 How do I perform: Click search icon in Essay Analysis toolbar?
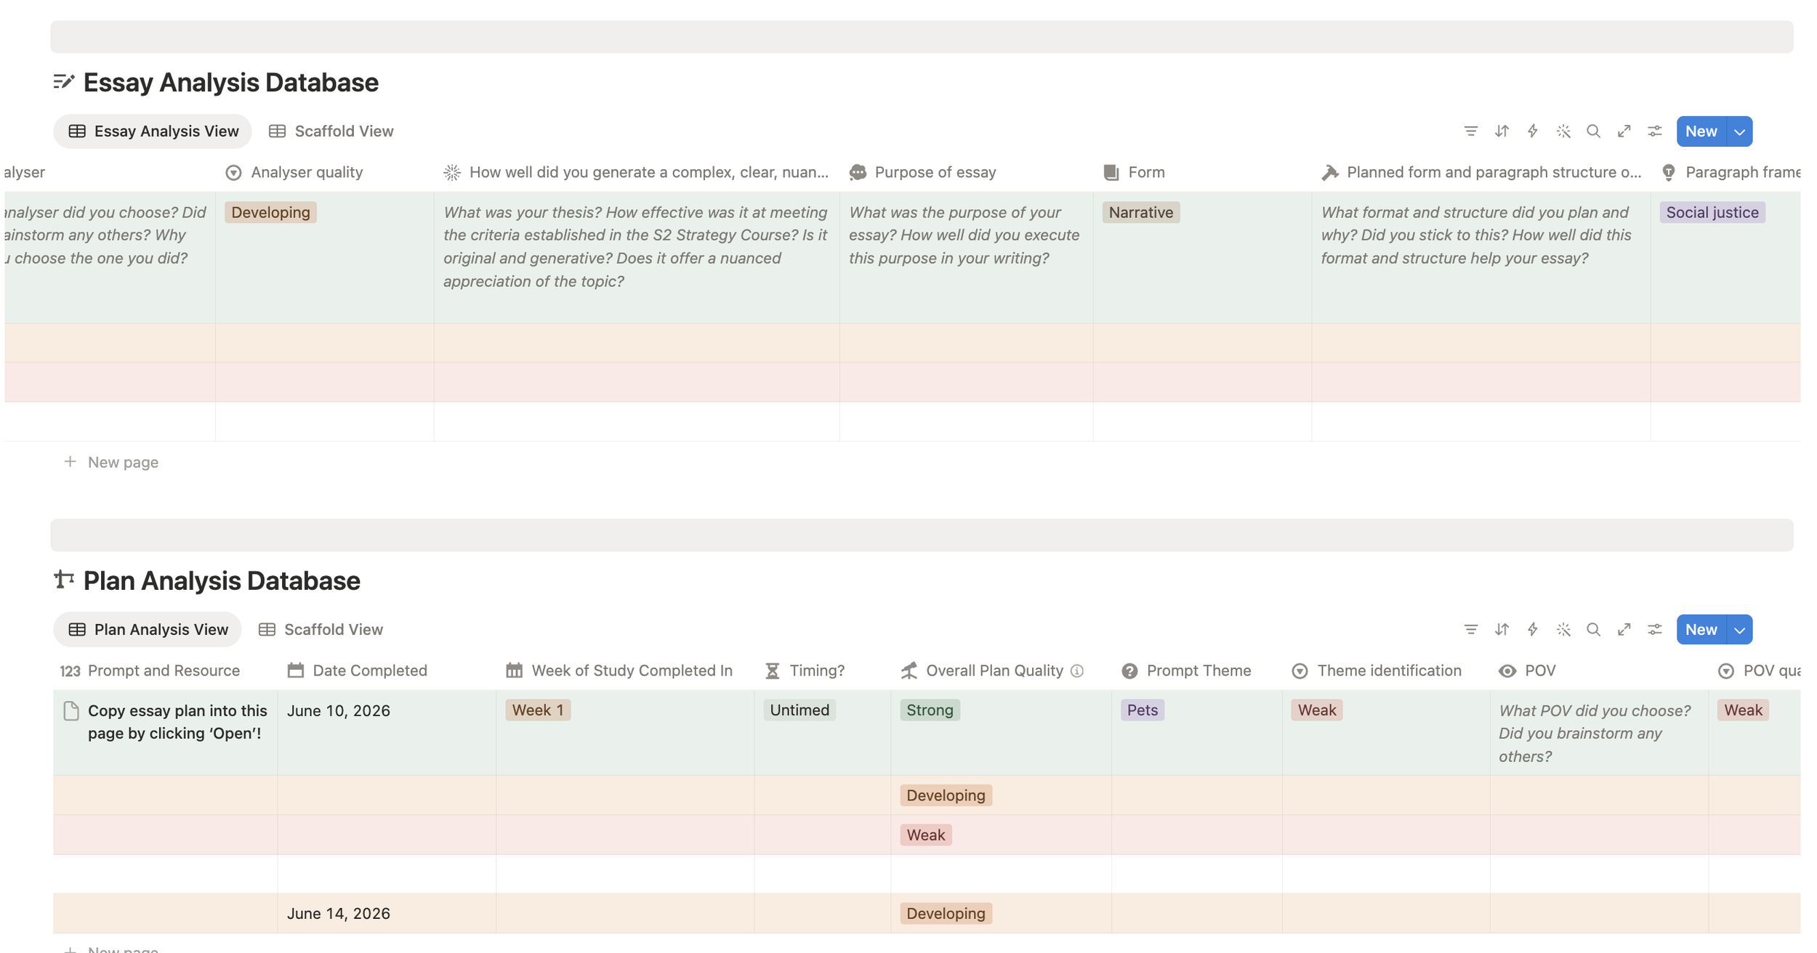(x=1593, y=131)
